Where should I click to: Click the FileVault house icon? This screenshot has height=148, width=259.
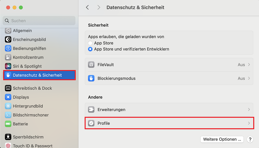pyautogui.click(x=92, y=65)
